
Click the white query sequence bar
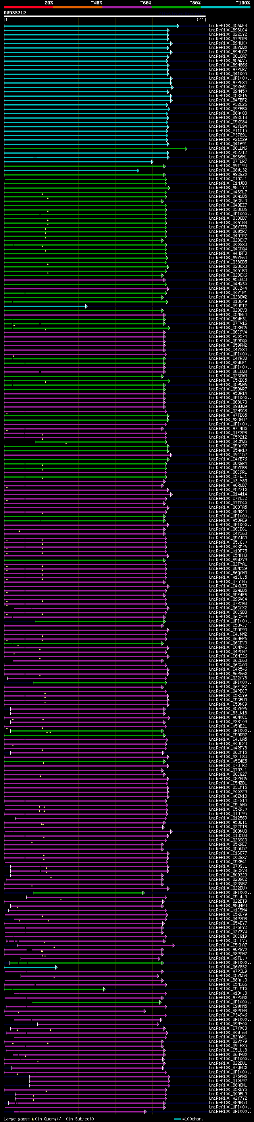[x=105, y=17]
